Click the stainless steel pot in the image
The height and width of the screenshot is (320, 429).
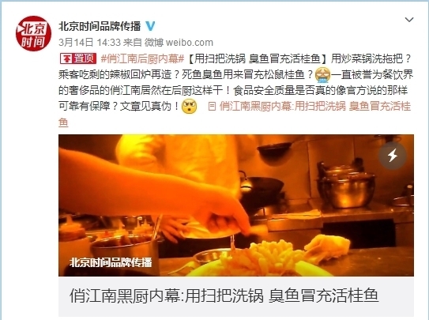346,185
